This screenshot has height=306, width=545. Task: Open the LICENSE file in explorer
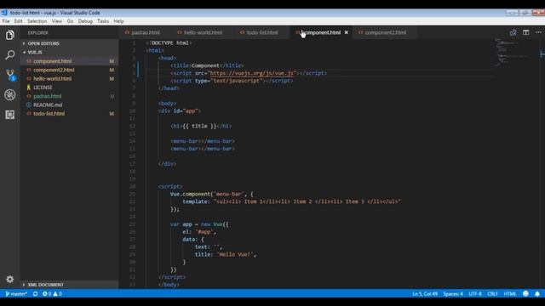(43, 88)
